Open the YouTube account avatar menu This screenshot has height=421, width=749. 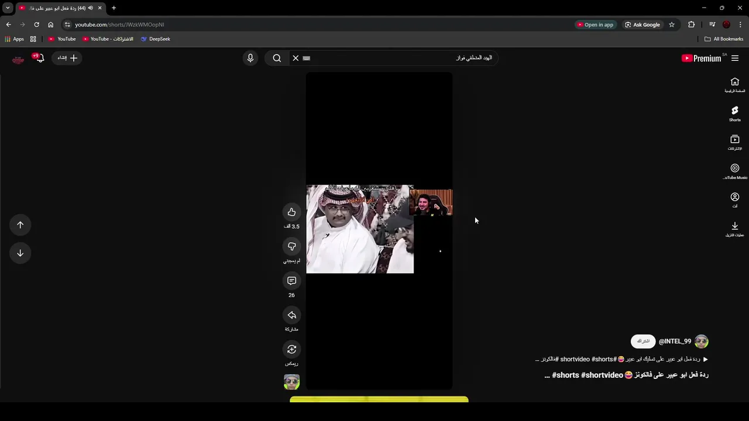coord(18,58)
